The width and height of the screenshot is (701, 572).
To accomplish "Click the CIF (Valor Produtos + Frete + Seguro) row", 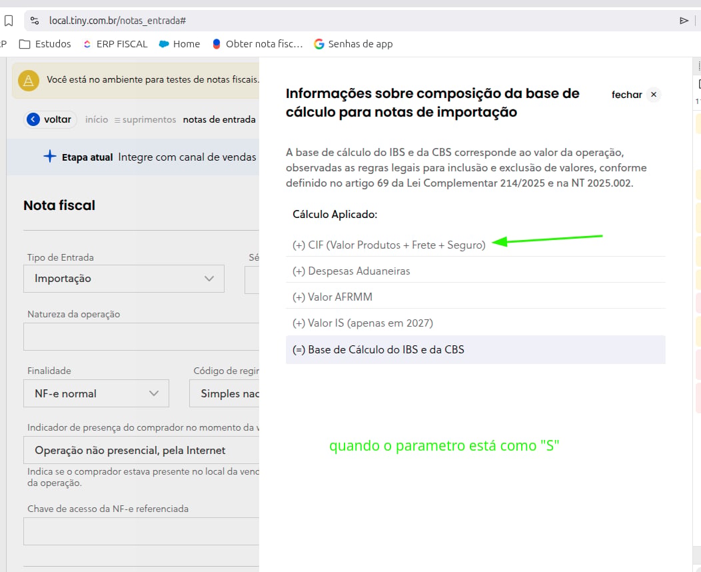I will coord(475,245).
